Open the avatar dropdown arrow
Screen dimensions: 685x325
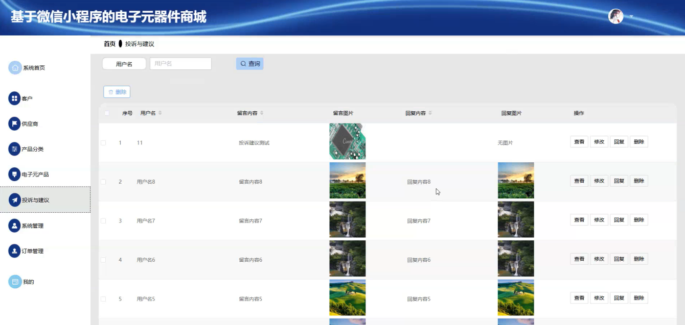(631, 16)
